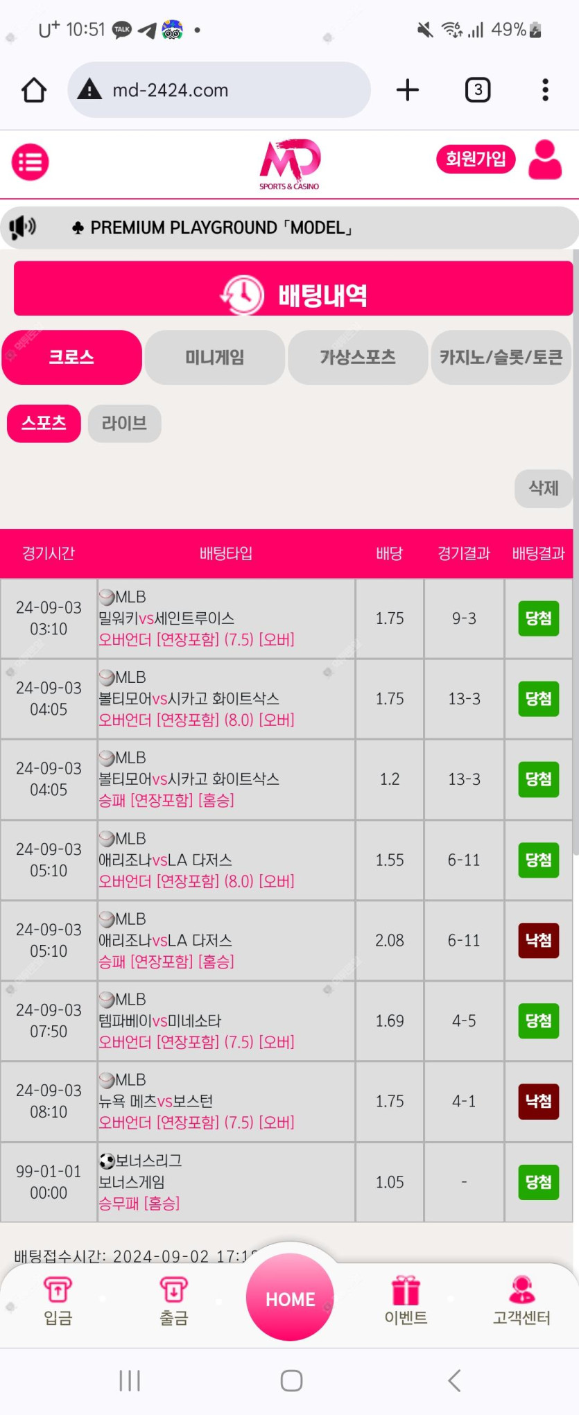This screenshot has width=579, height=1415.
Task: Tap the md-2424.com address bar
Action: (219, 90)
